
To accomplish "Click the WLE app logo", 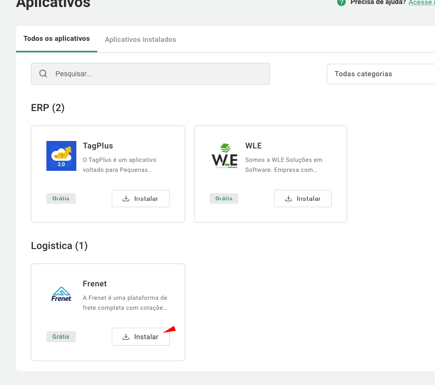I will (224, 156).
